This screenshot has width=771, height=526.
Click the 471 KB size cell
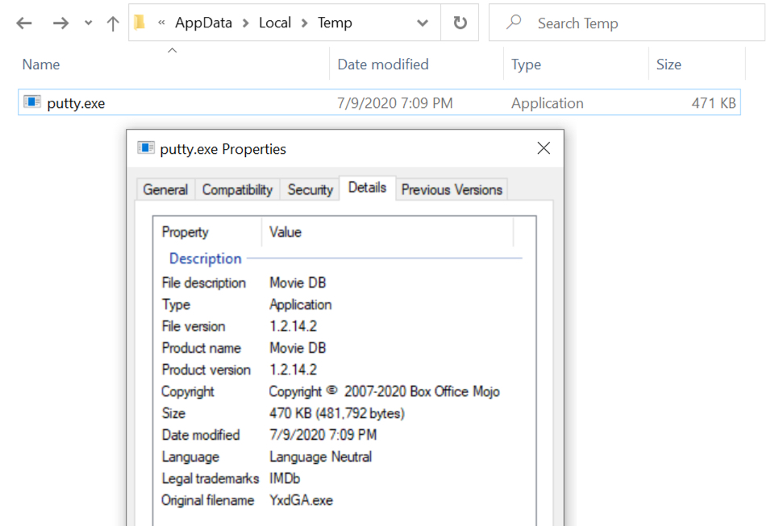point(714,103)
